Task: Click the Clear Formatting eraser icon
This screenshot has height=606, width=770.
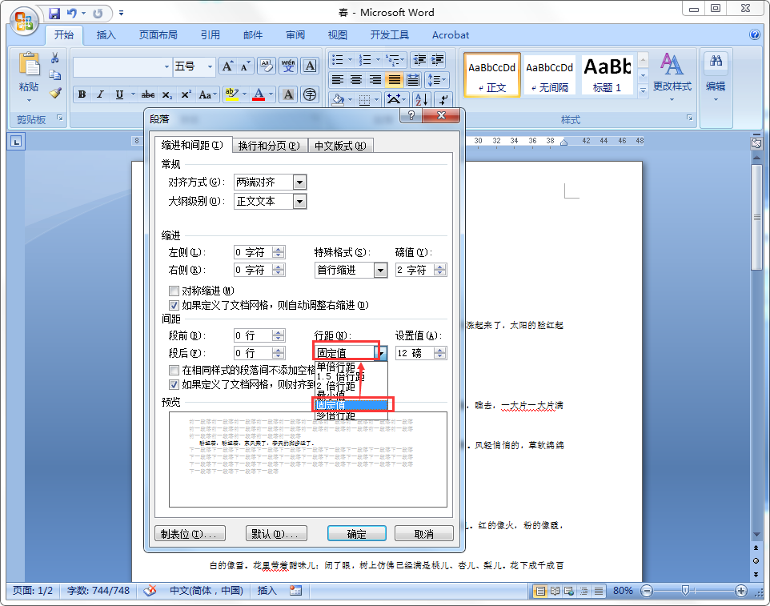Action: tap(267, 66)
